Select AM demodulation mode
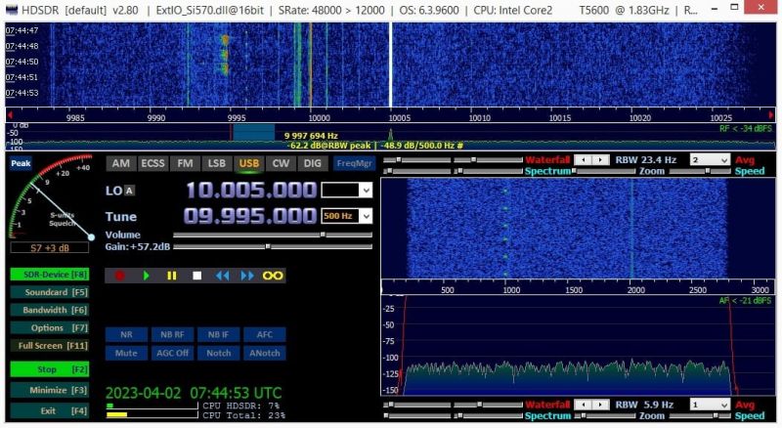Screen dimensions: 782x428 click(x=120, y=163)
